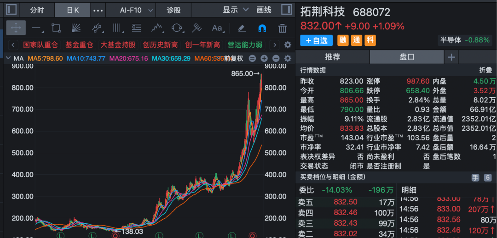Select the straight line drawing tool
The width and height of the screenshot is (497, 238).
point(37,28)
